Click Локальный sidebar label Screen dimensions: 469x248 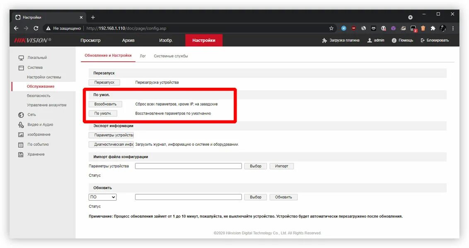tap(37, 58)
